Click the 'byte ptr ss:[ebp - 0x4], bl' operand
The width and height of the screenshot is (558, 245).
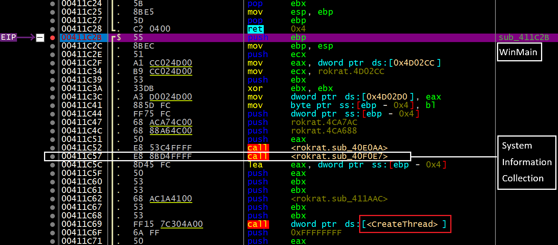363,105
